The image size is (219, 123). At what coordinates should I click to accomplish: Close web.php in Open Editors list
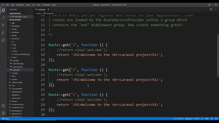[10, 17]
